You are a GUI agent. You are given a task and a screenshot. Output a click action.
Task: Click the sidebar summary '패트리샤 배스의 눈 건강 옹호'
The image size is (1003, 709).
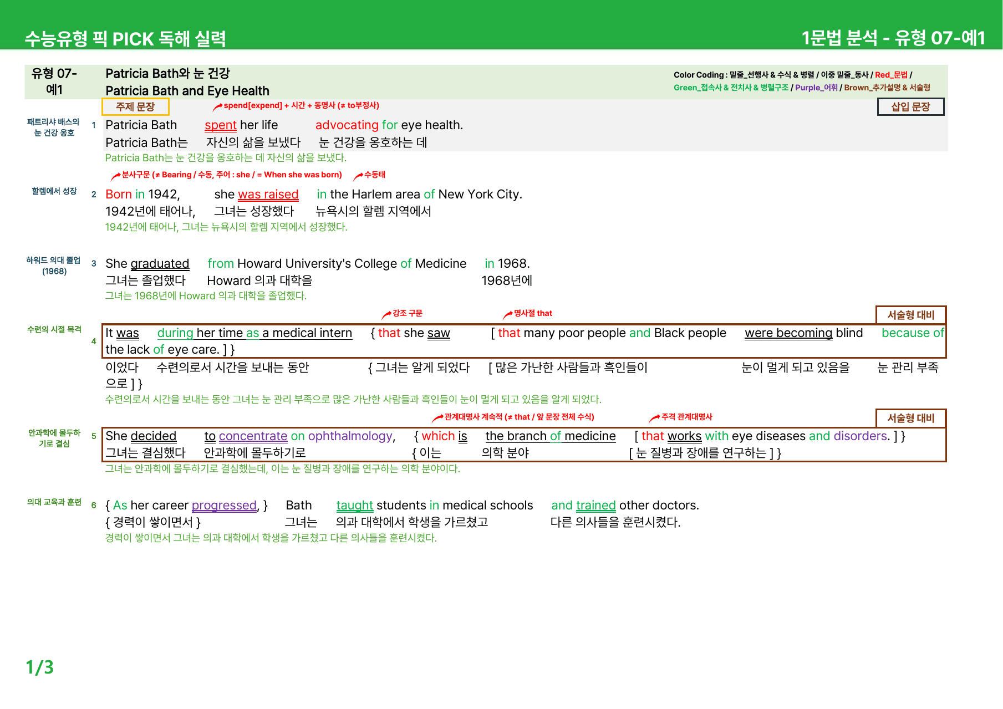tap(54, 127)
